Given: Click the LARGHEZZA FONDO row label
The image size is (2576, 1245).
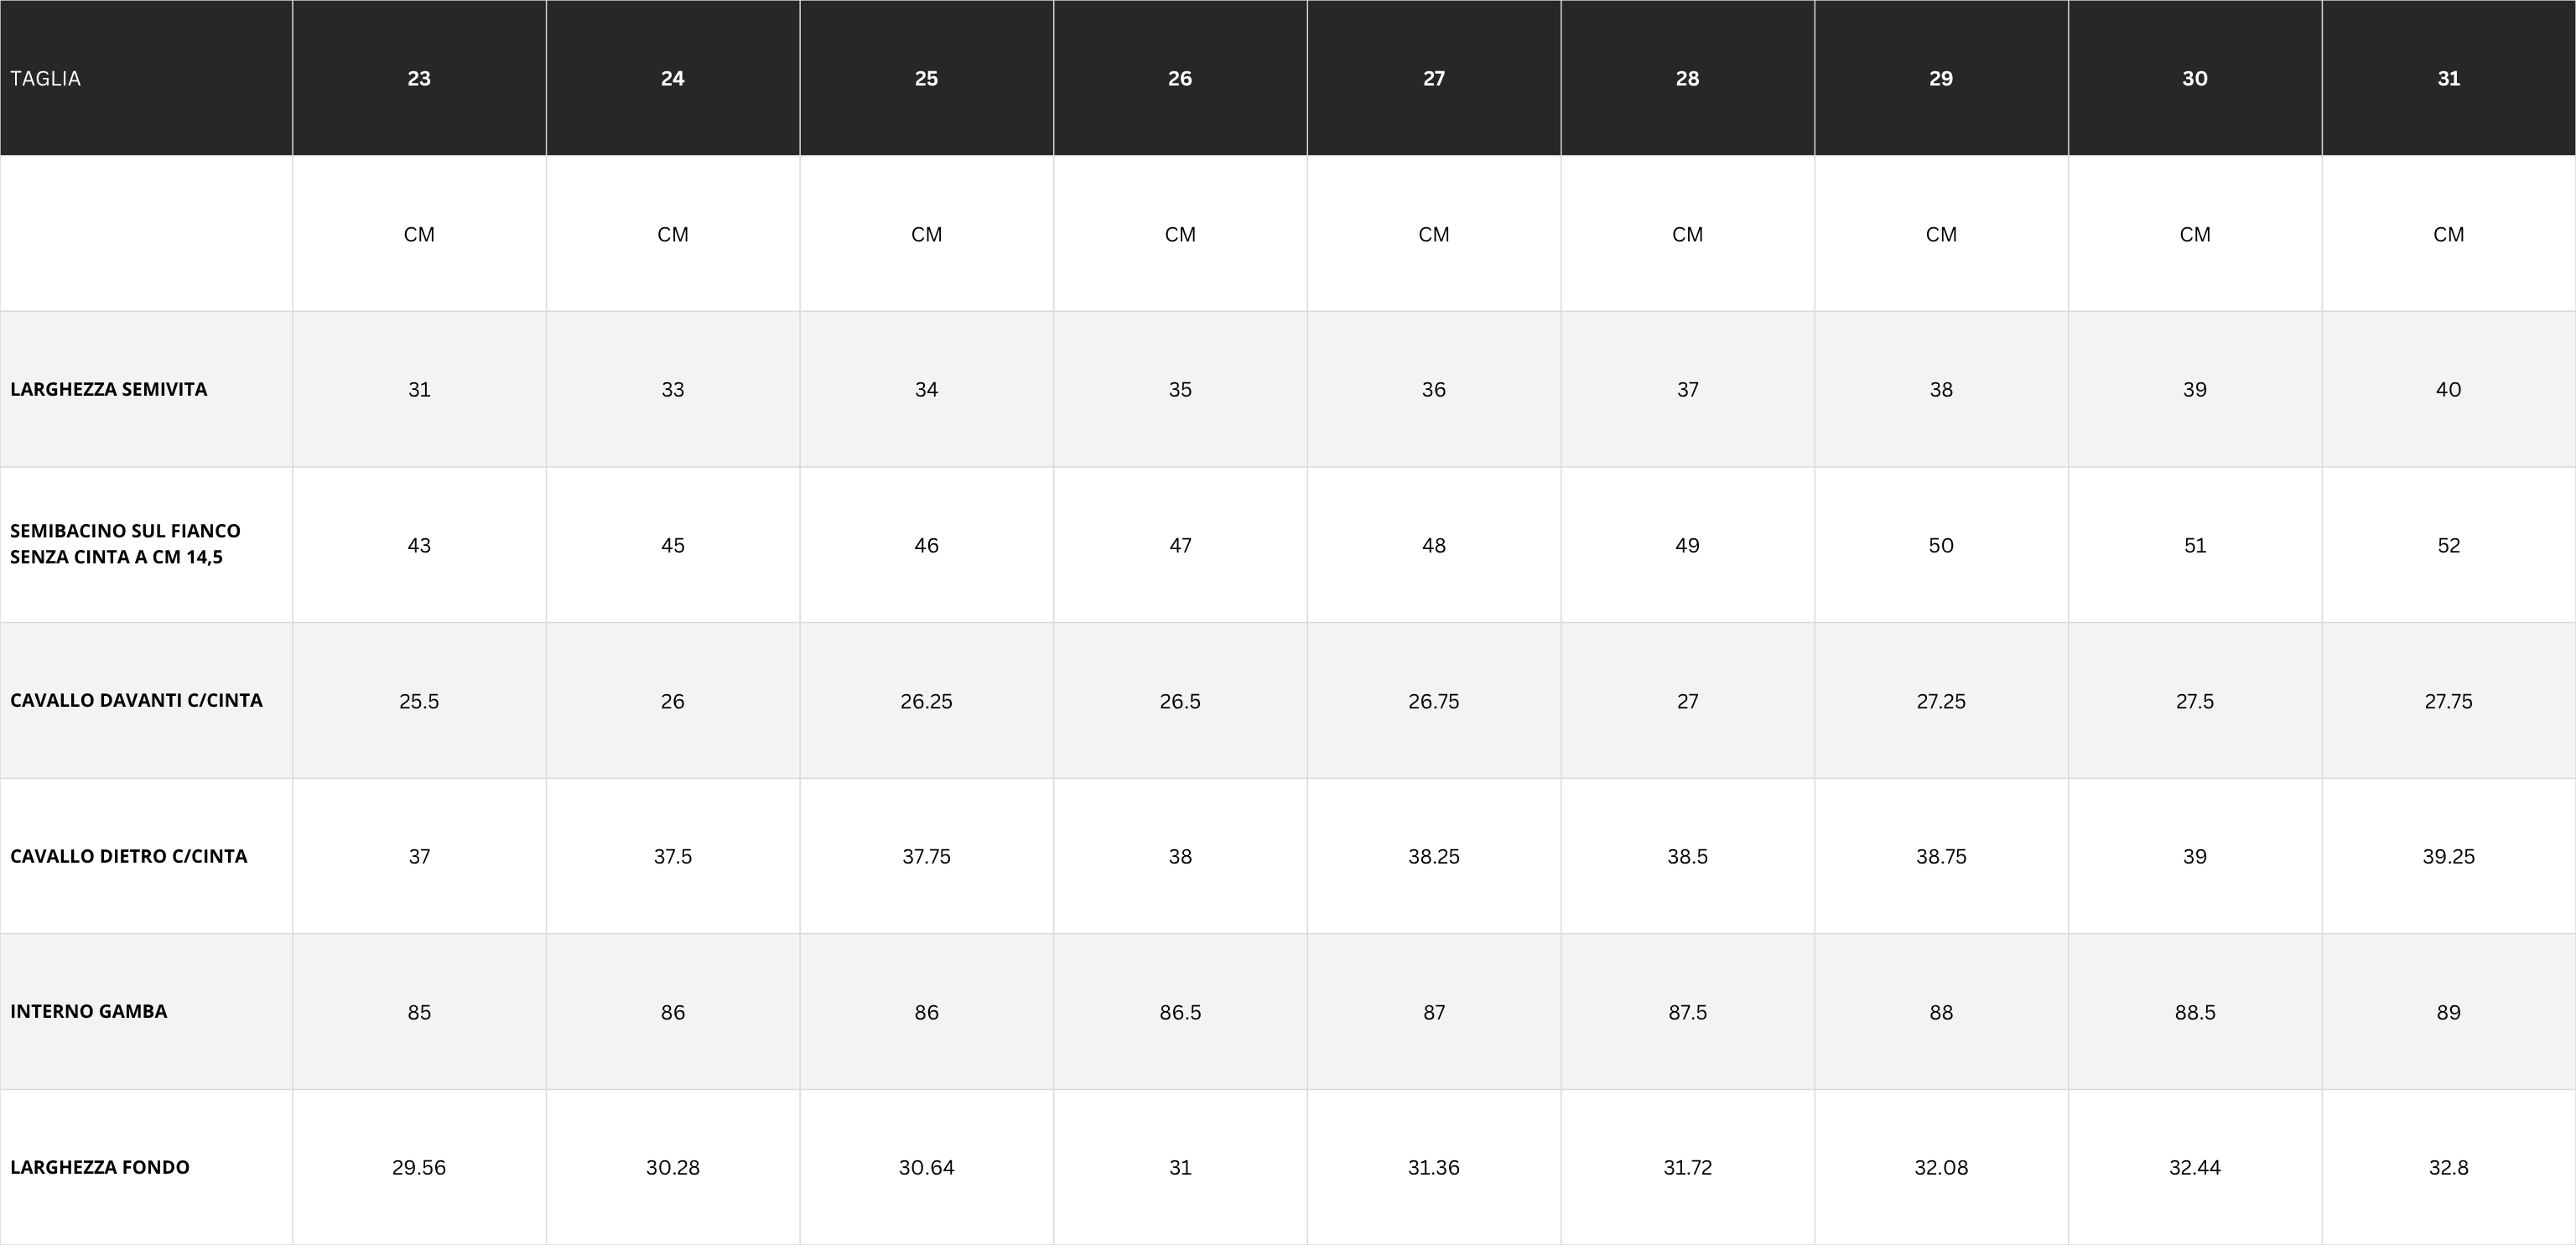Looking at the screenshot, I should click(x=100, y=1167).
